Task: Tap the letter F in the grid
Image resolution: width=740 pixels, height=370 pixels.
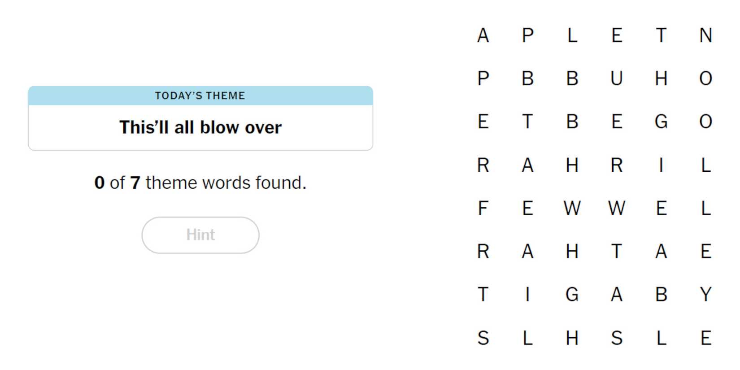Action: point(483,208)
